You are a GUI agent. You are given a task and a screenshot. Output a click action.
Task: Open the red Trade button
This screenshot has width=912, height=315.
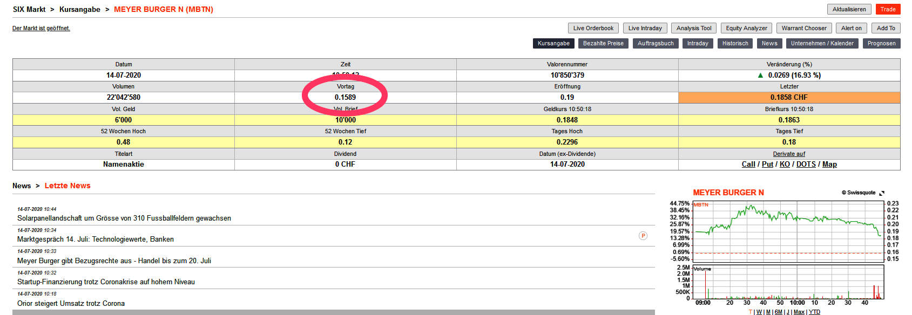888,9
